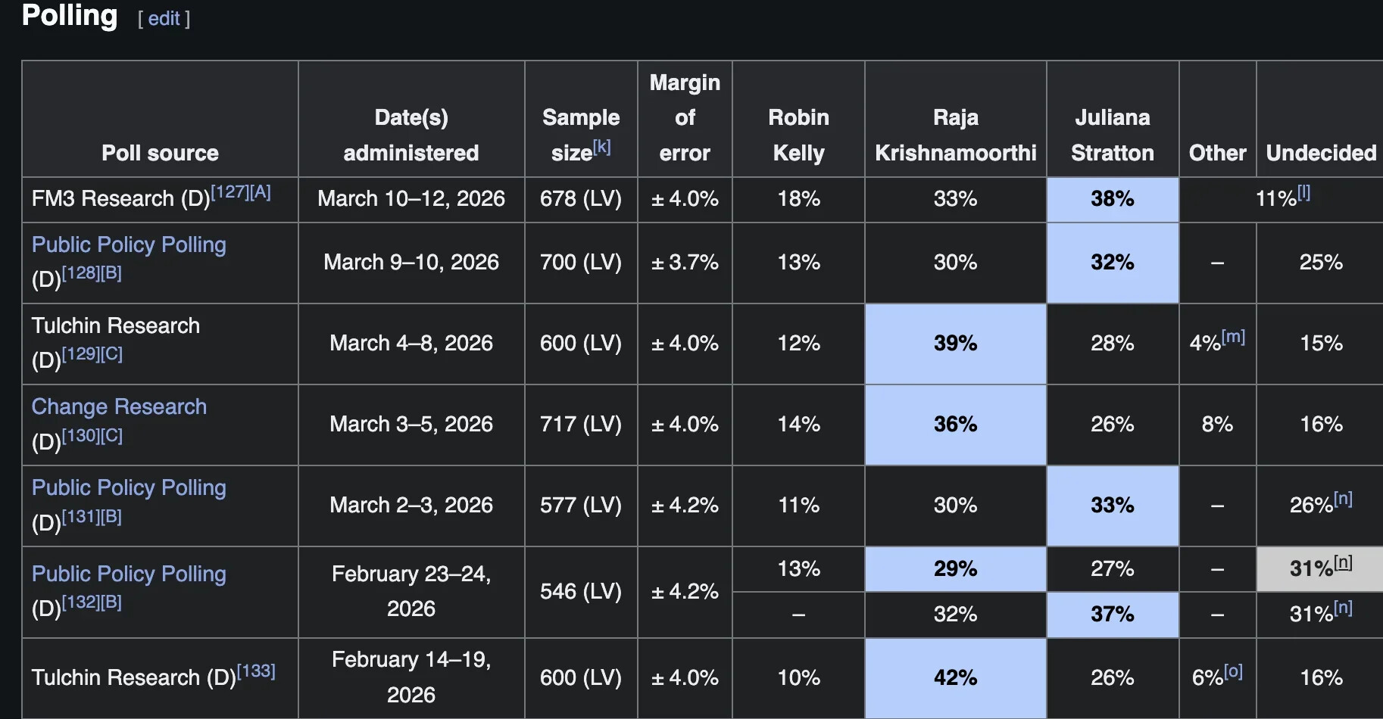The width and height of the screenshot is (1383, 719).
Task: Open footnote [o] beside 6% Other
Action: click(x=1233, y=671)
